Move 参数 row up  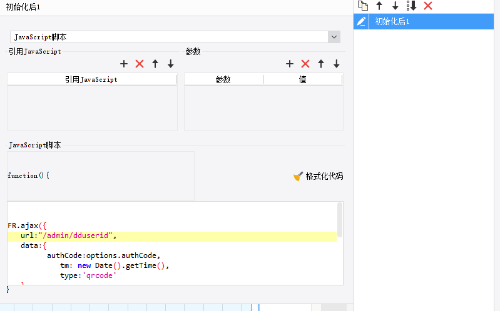321,64
